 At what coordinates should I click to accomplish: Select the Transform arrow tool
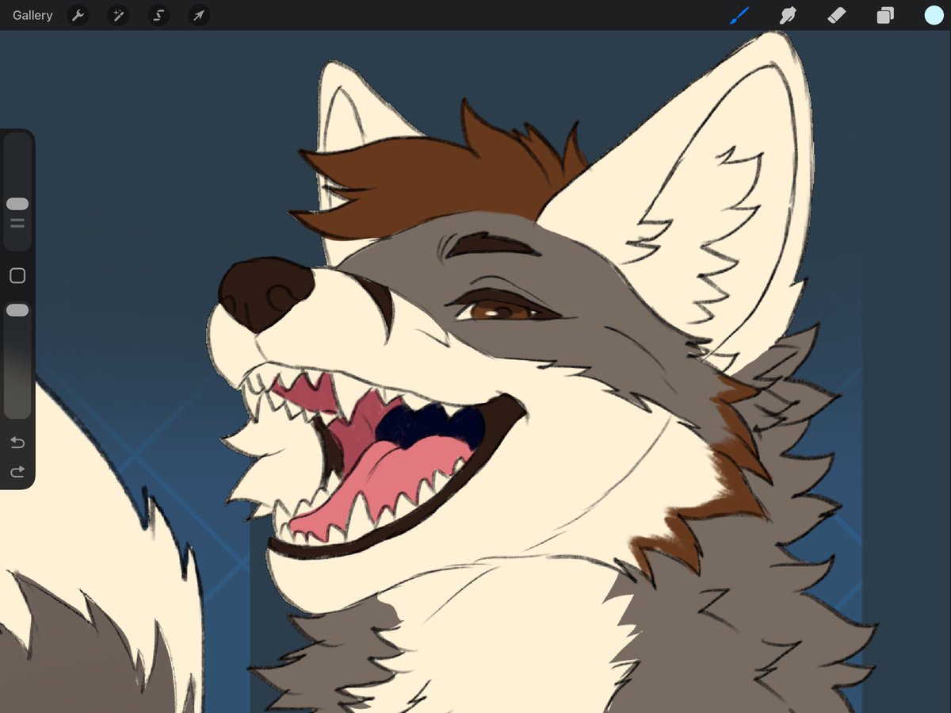tap(198, 15)
